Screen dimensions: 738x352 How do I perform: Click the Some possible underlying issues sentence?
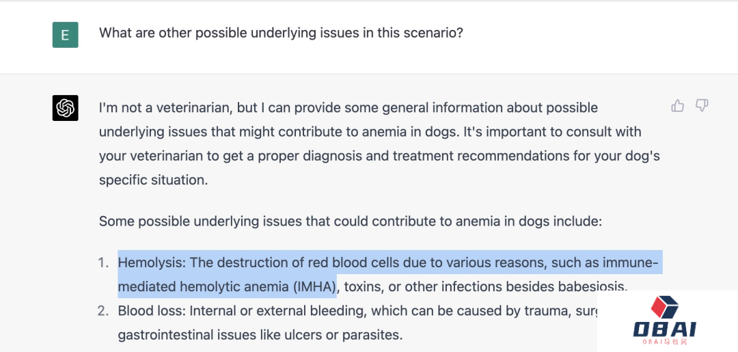click(x=351, y=221)
